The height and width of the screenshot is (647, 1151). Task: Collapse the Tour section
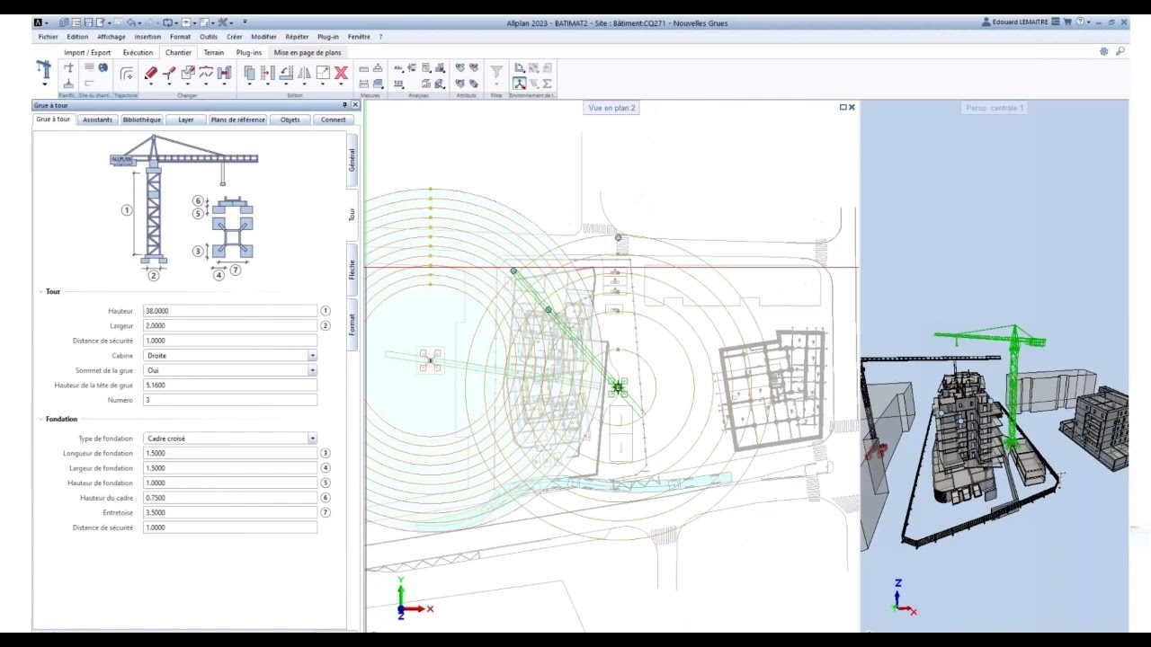(41, 291)
